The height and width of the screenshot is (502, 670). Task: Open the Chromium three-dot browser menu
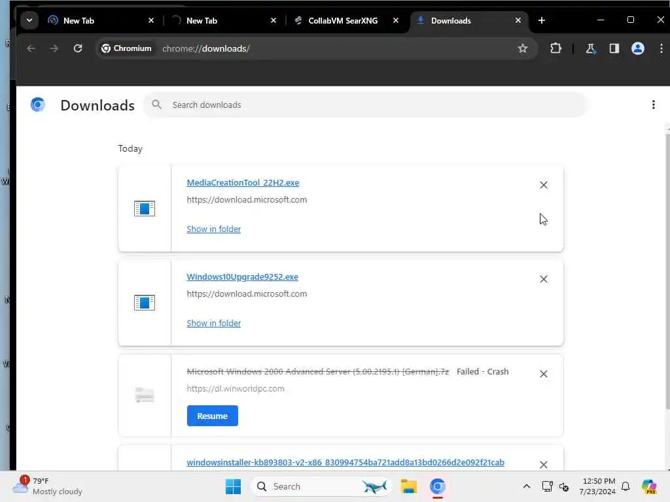[661, 48]
